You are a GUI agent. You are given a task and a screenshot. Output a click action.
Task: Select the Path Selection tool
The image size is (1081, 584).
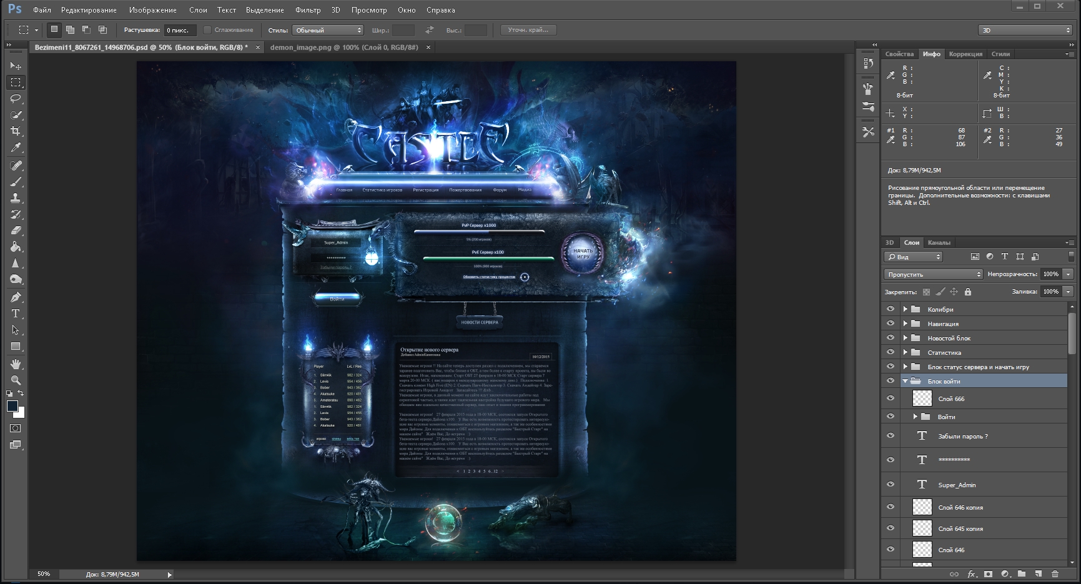[16, 330]
